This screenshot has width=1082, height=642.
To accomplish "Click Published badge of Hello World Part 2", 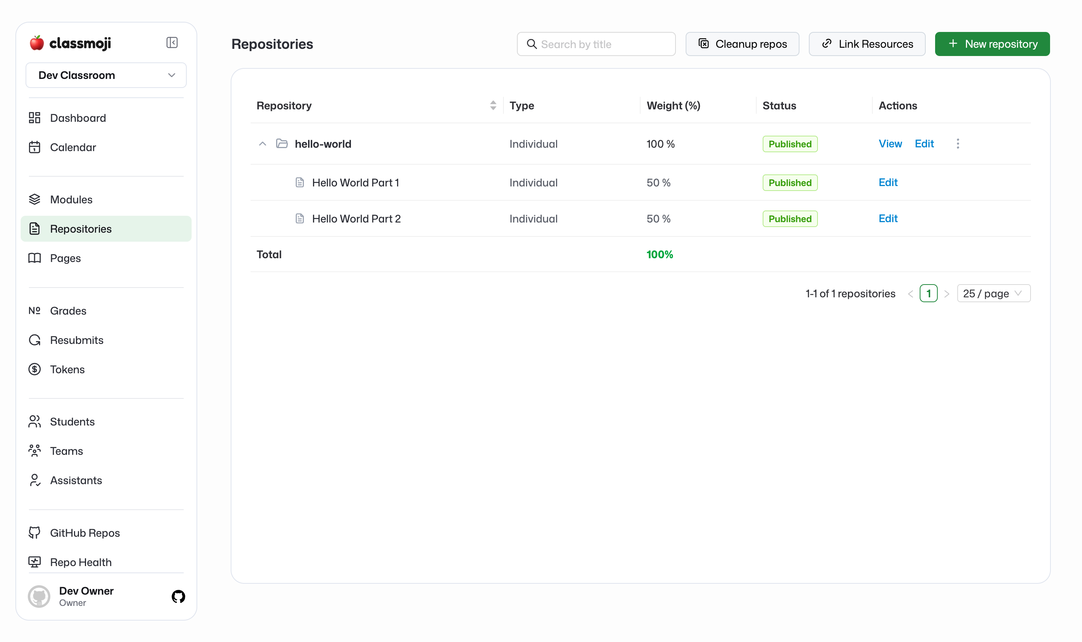I will coord(790,219).
